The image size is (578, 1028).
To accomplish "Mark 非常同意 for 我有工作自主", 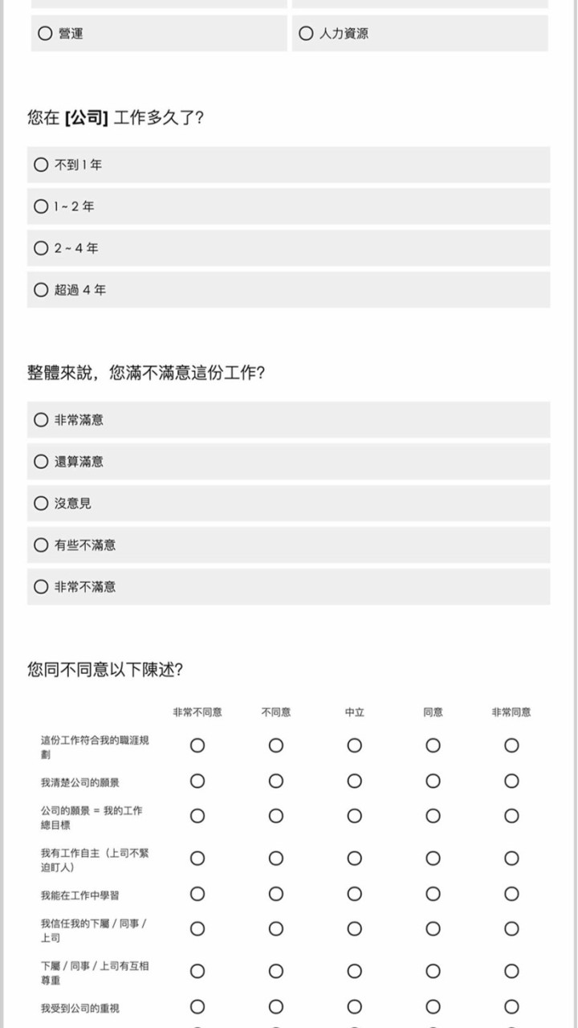I will (x=511, y=859).
